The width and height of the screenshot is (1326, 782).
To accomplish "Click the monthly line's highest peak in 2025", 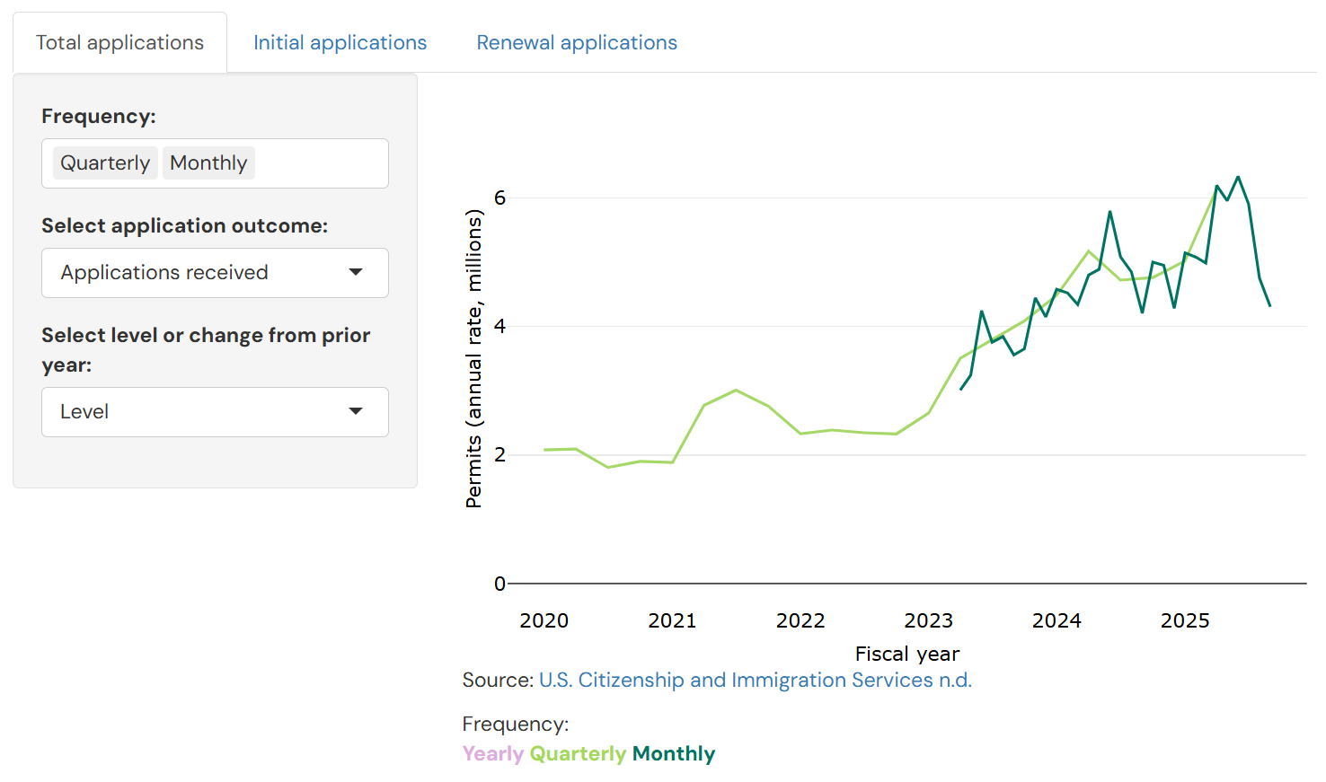I will [x=1238, y=177].
